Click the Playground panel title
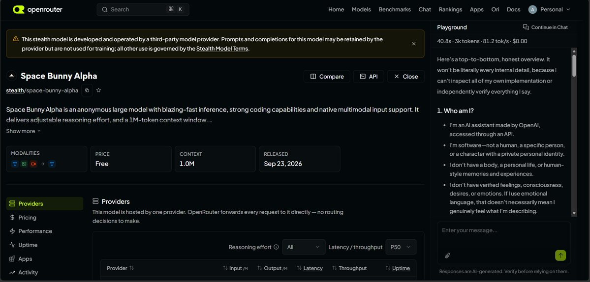590x282 pixels. tap(452, 27)
